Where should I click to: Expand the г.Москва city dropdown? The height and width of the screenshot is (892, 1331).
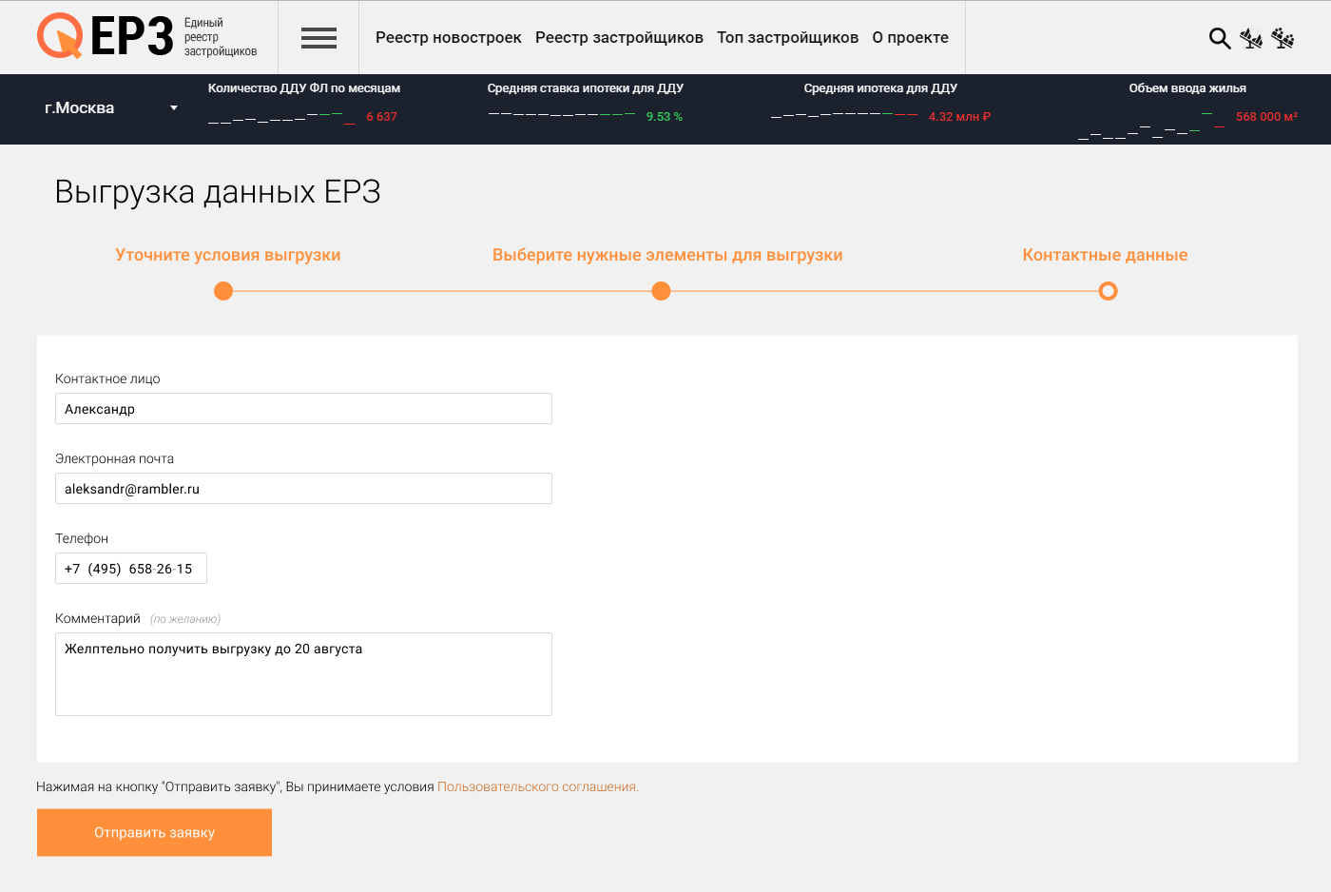point(110,108)
